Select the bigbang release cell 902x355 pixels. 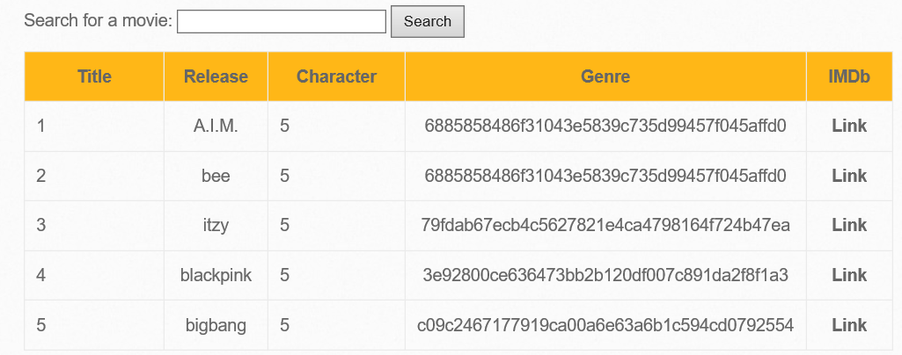pyautogui.click(x=216, y=326)
